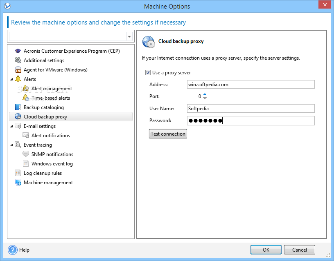Image resolution: width=334 pixels, height=261 pixels.
Task: Open Windows event log settings
Action: tap(52, 164)
